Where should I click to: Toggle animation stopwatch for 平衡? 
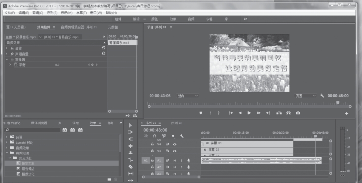16,65
